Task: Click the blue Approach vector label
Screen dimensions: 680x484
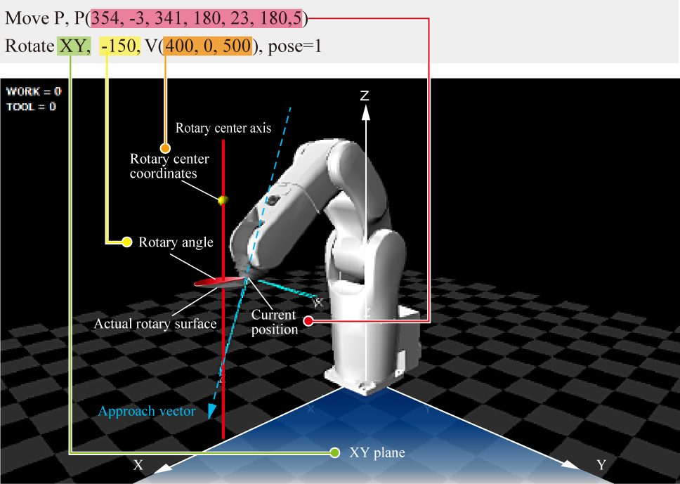Action: tap(147, 412)
